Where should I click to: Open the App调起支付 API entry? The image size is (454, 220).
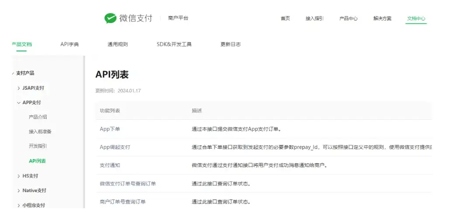(x=115, y=147)
